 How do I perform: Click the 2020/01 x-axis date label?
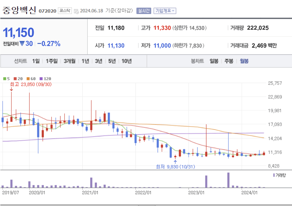click(37, 193)
